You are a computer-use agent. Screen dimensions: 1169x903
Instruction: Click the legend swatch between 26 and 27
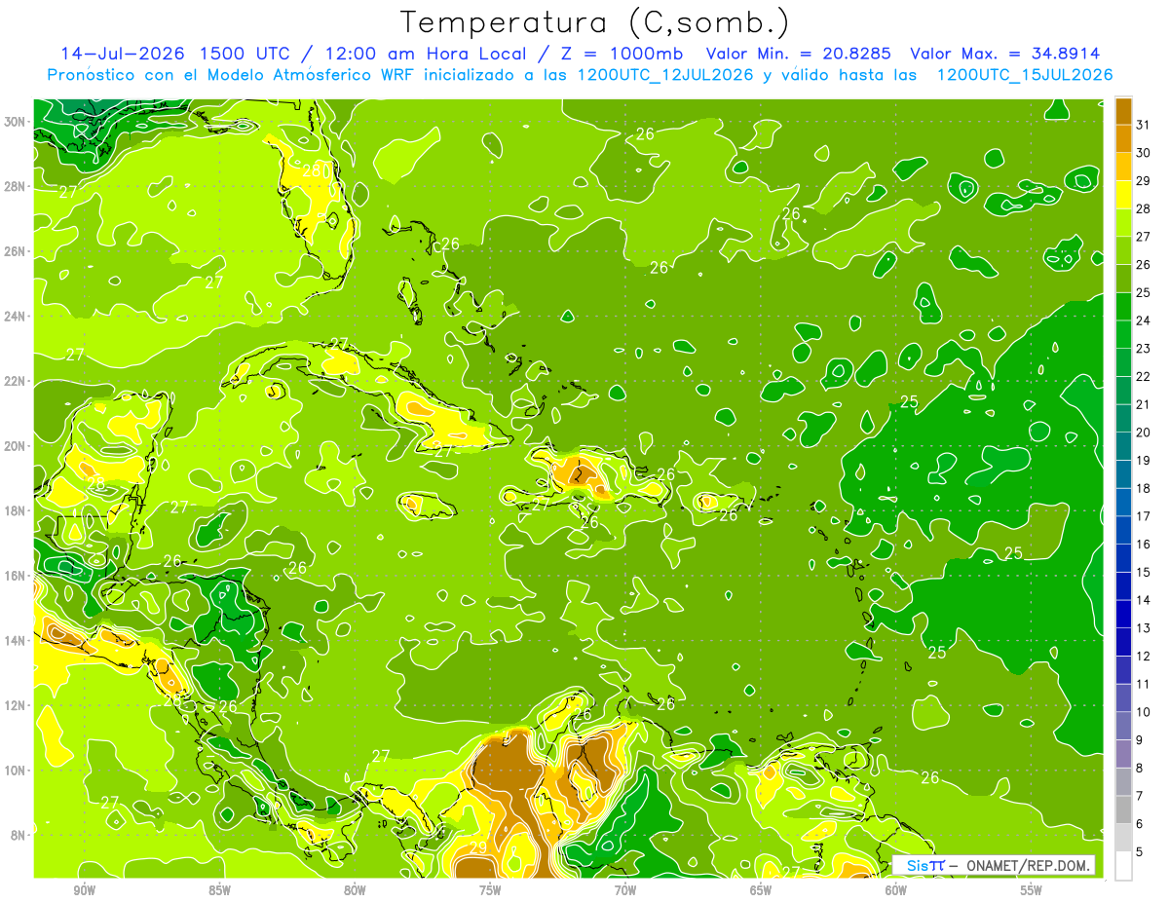[x=1124, y=250]
